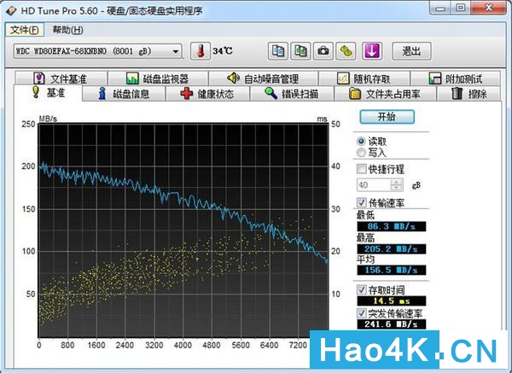Minimize the HD Tune Pro window
This screenshot has width=512, height=373.
[439, 9]
